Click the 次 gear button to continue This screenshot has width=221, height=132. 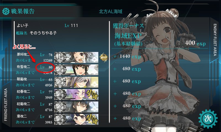[208, 119]
